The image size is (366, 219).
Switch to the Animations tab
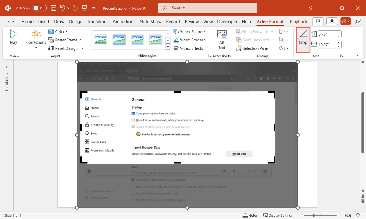point(124,21)
